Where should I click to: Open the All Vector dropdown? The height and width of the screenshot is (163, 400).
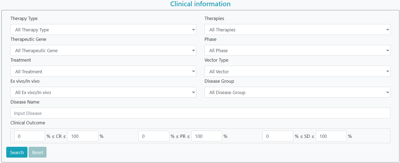pos(297,71)
